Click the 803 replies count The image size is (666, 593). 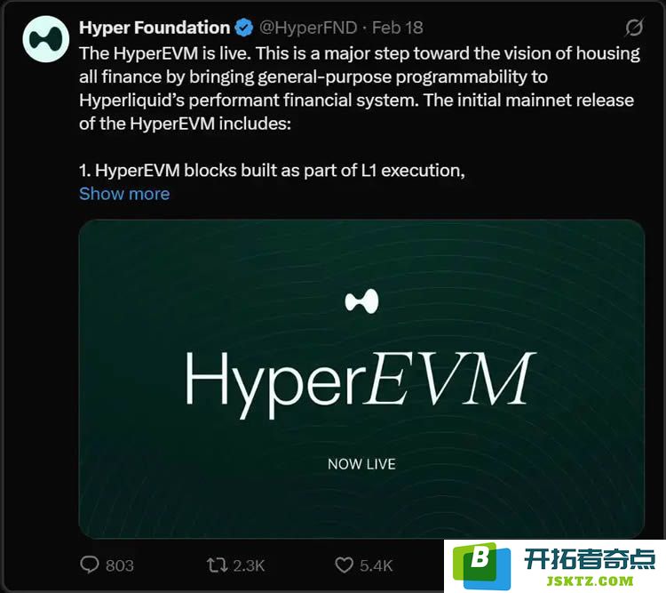pyautogui.click(x=119, y=565)
